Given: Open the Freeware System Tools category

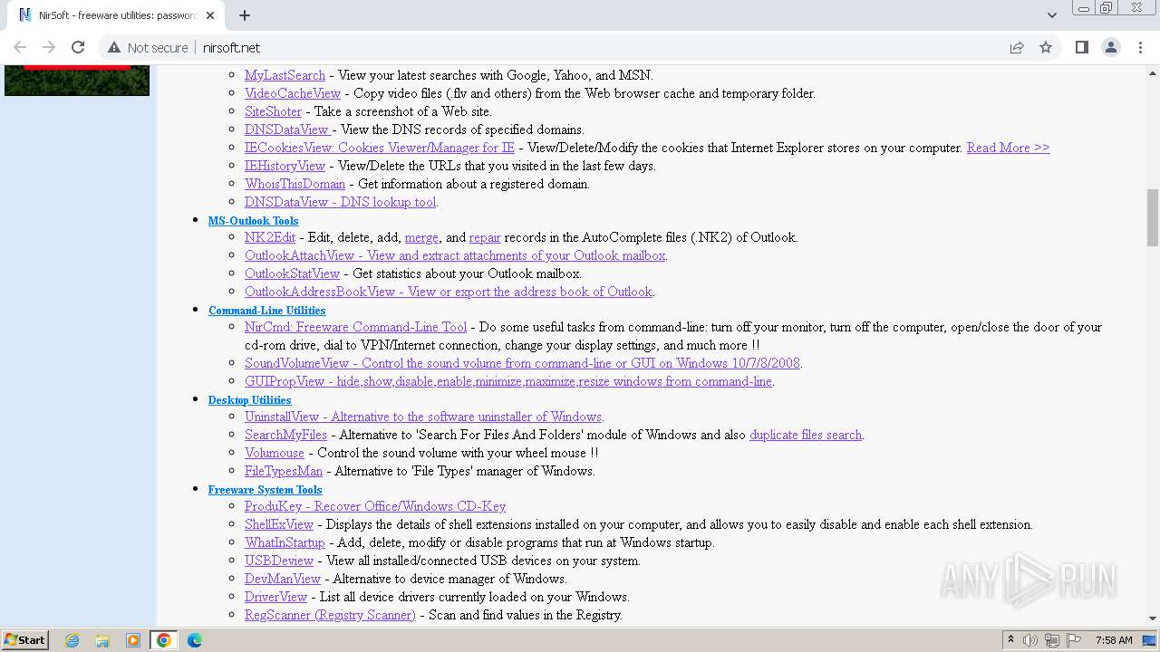Looking at the screenshot, I should click(265, 489).
